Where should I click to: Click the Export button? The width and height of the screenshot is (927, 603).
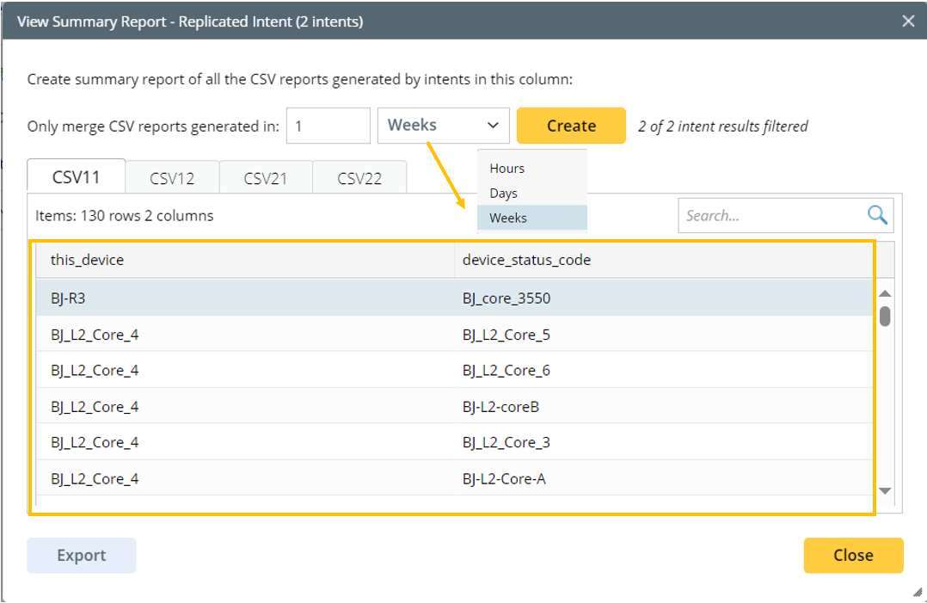82,556
